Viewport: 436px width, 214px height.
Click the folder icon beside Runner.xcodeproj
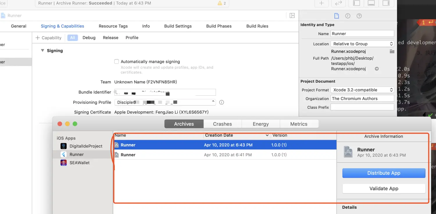click(x=392, y=51)
